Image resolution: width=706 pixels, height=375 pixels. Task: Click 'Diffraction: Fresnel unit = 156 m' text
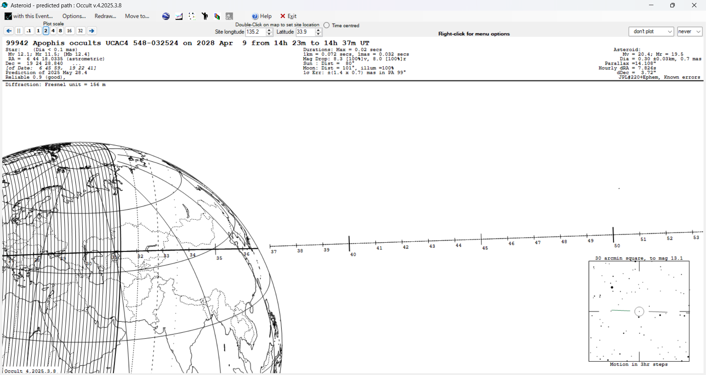tap(56, 85)
